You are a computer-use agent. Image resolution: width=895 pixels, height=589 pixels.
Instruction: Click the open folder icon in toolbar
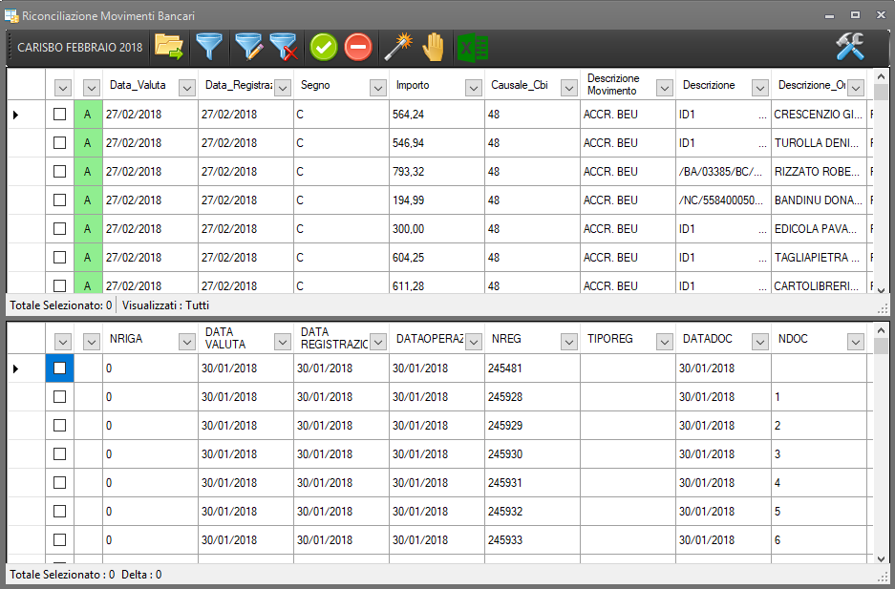coord(169,46)
